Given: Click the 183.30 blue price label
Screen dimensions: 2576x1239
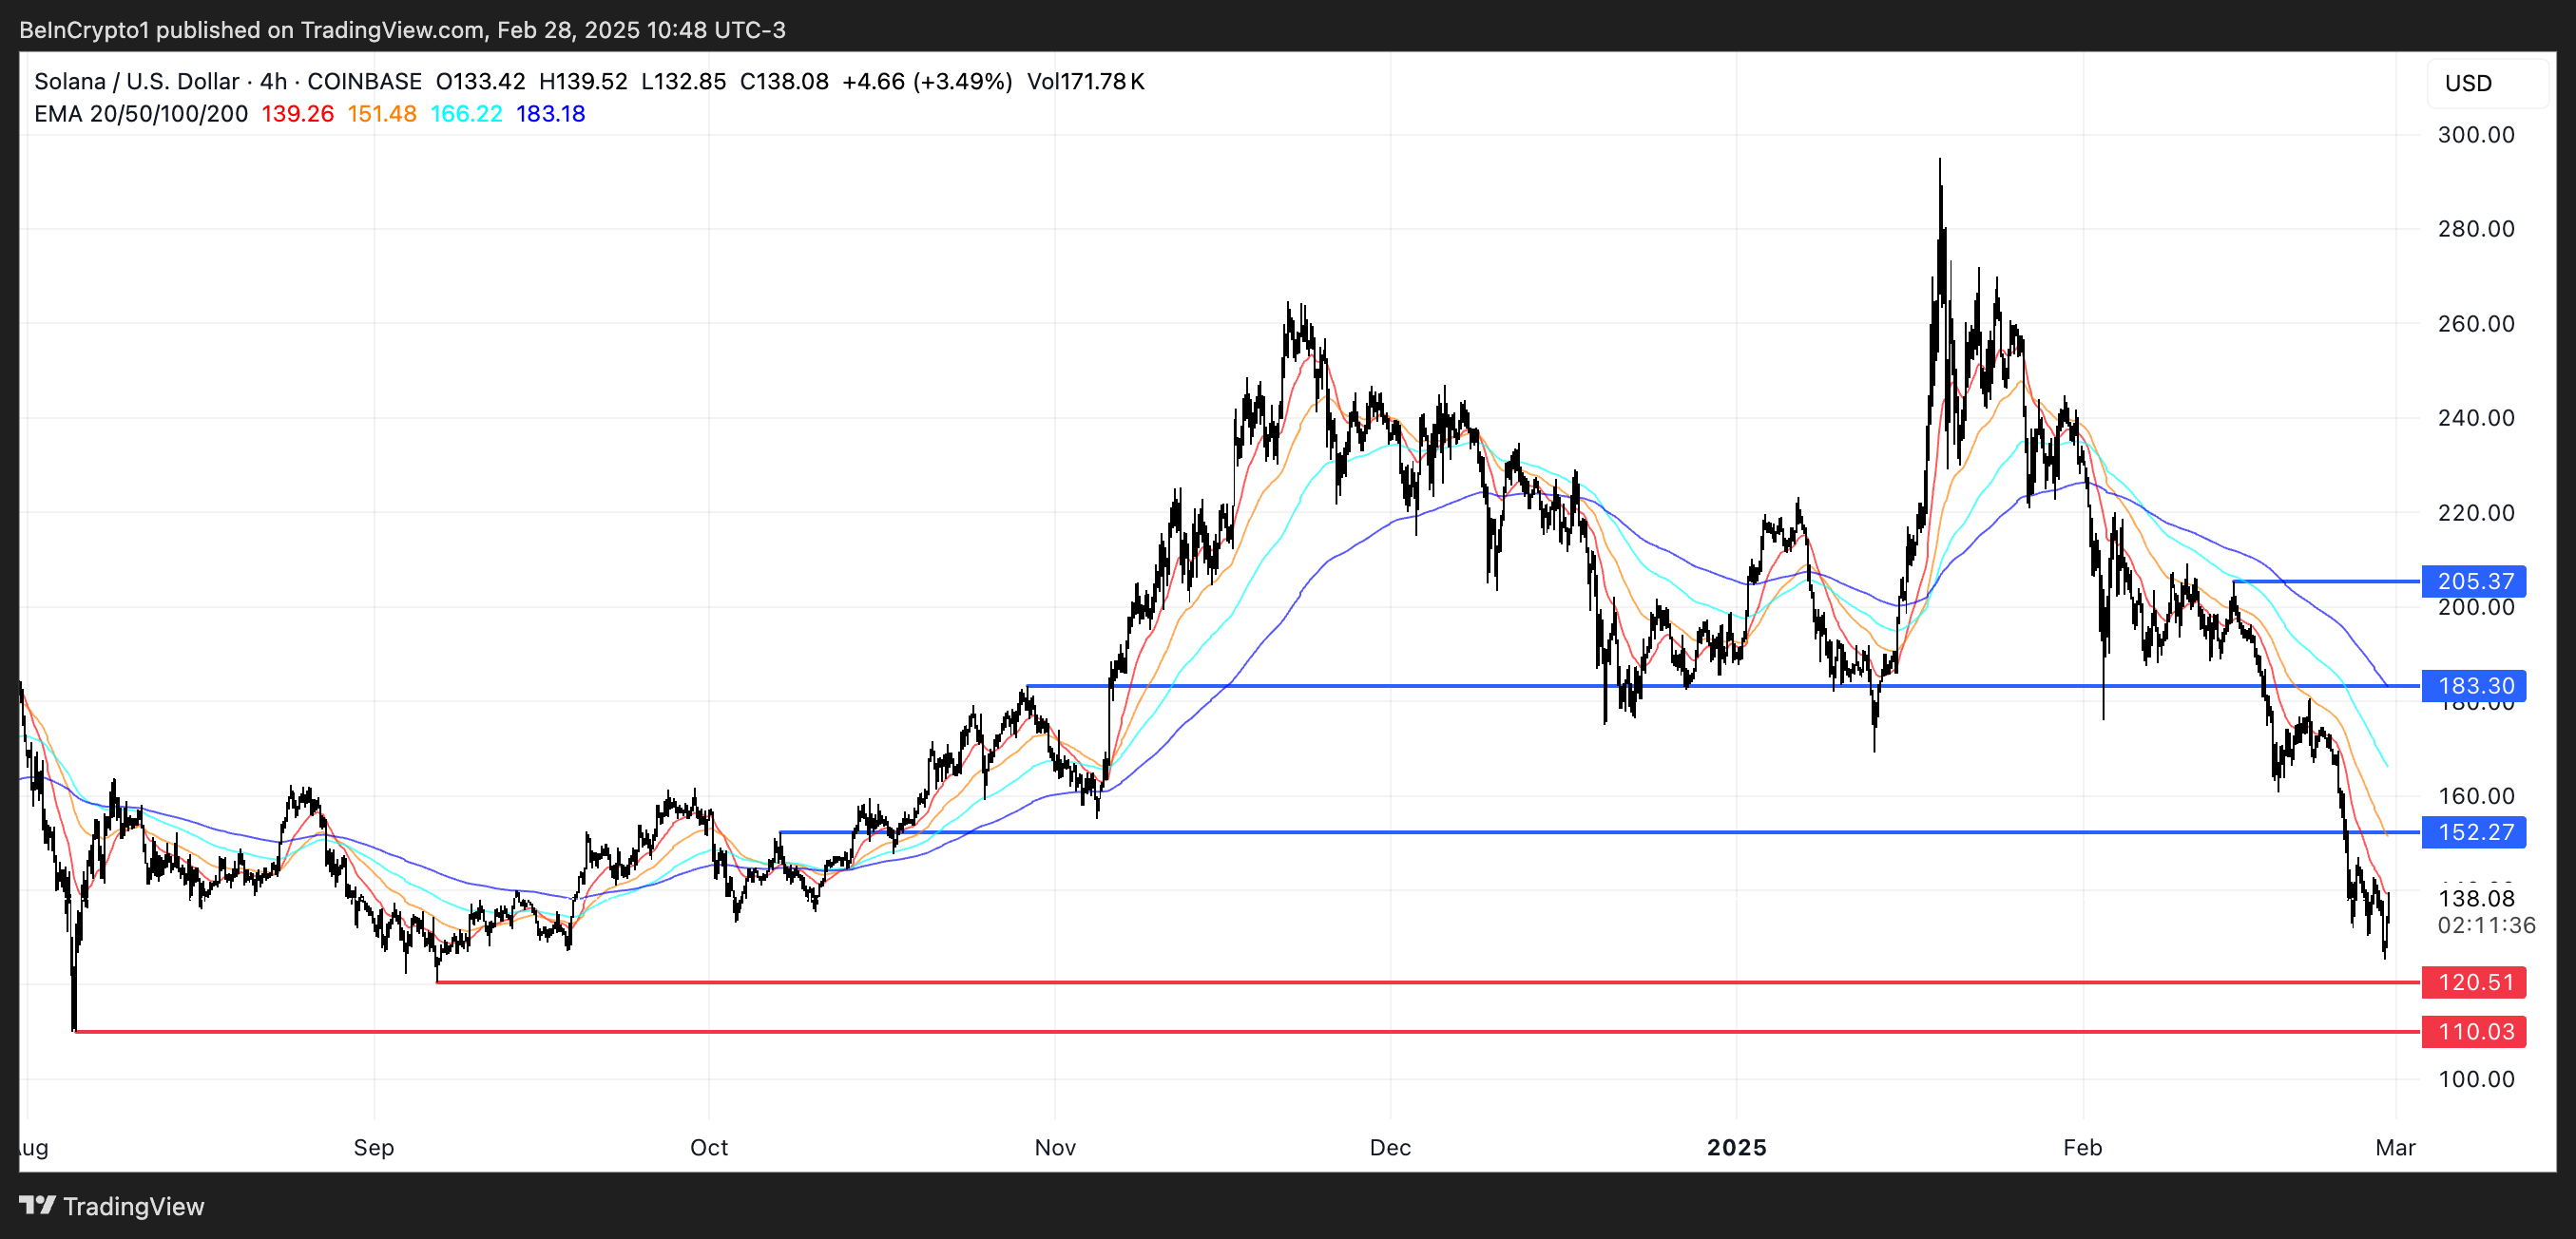Looking at the screenshot, I should (x=2474, y=685).
